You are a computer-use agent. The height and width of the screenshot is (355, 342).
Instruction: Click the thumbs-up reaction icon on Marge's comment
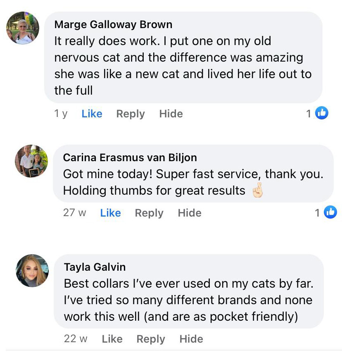322,113
